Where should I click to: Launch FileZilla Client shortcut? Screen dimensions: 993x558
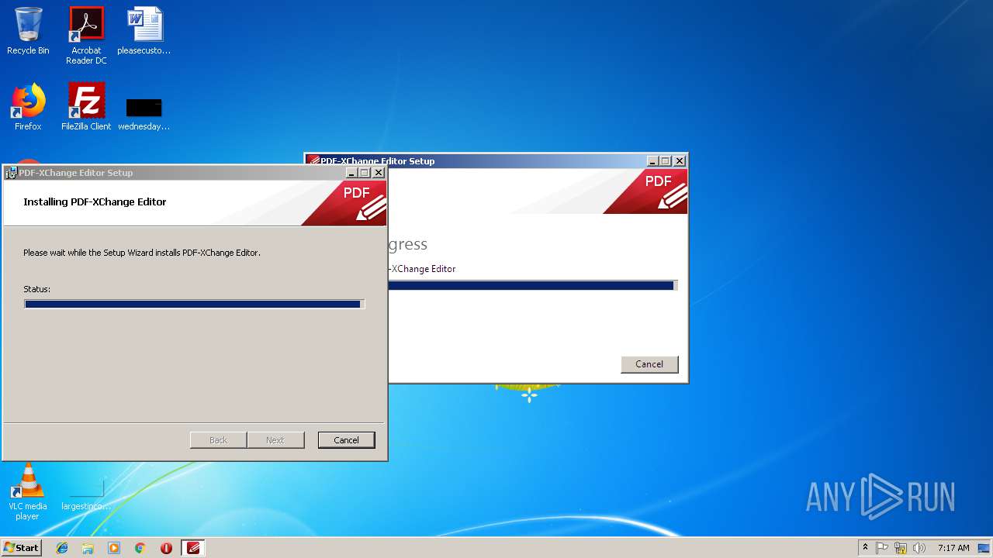click(86, 107)
